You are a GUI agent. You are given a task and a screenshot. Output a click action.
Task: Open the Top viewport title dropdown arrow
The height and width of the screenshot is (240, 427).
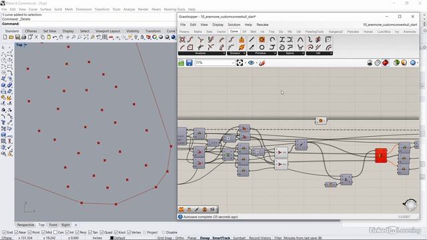click(x=25, y=45)
